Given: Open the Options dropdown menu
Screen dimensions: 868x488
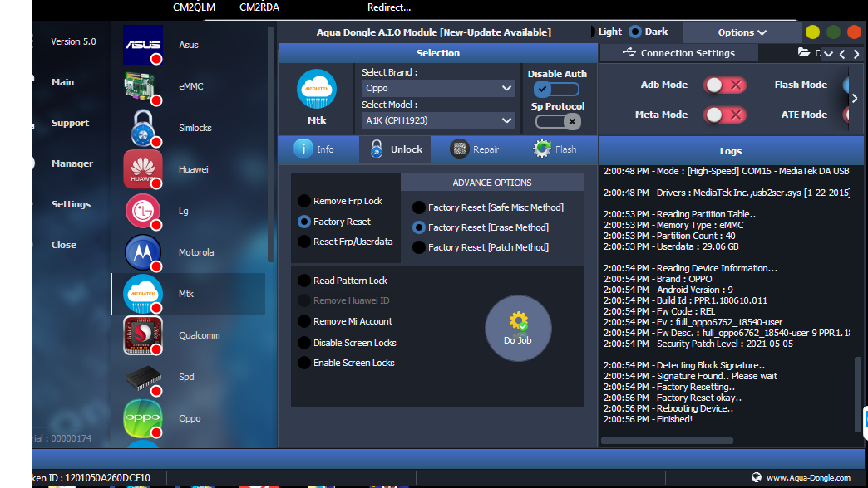Looking at the screenshot, I should click(742, 32).
